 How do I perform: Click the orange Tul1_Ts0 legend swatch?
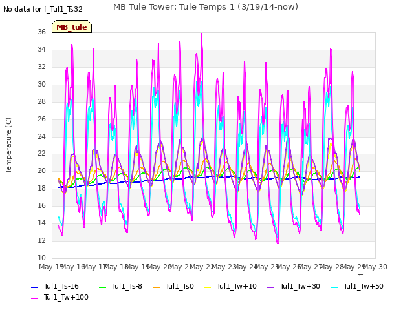(157, 287)
